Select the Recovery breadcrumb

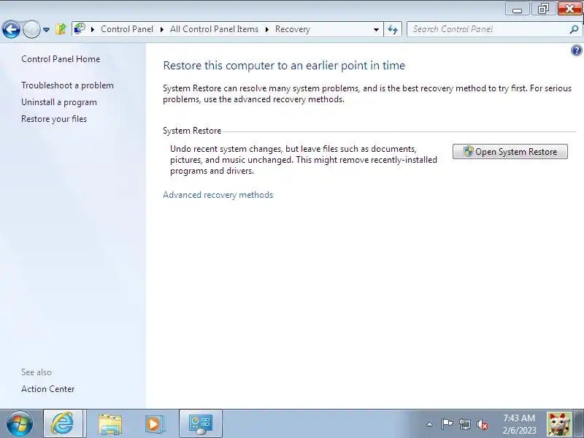click(293, 29)
